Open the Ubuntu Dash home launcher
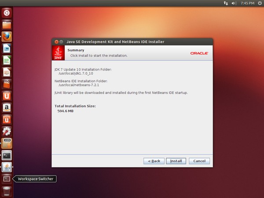 pyautogui.click(x=7, y=13)
